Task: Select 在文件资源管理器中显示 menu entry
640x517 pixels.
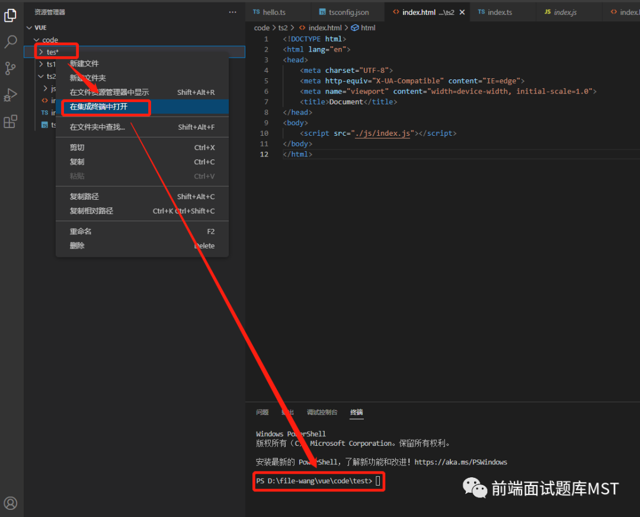Action: point(142,92)
